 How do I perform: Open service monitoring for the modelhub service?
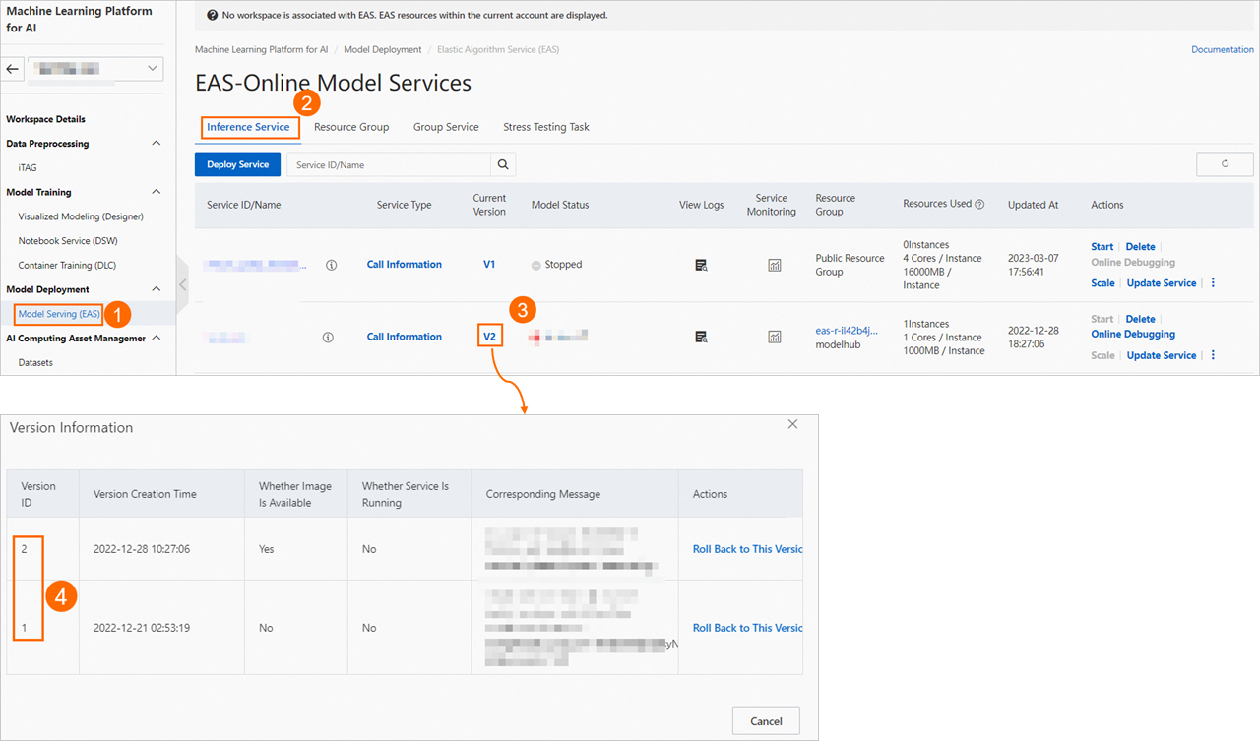tap(774, 338)
